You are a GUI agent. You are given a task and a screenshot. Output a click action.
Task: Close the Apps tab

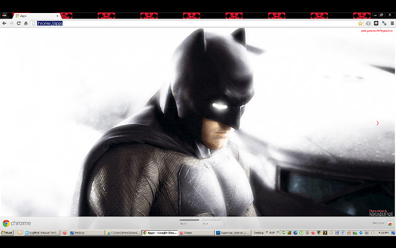(x=58, y=16)
